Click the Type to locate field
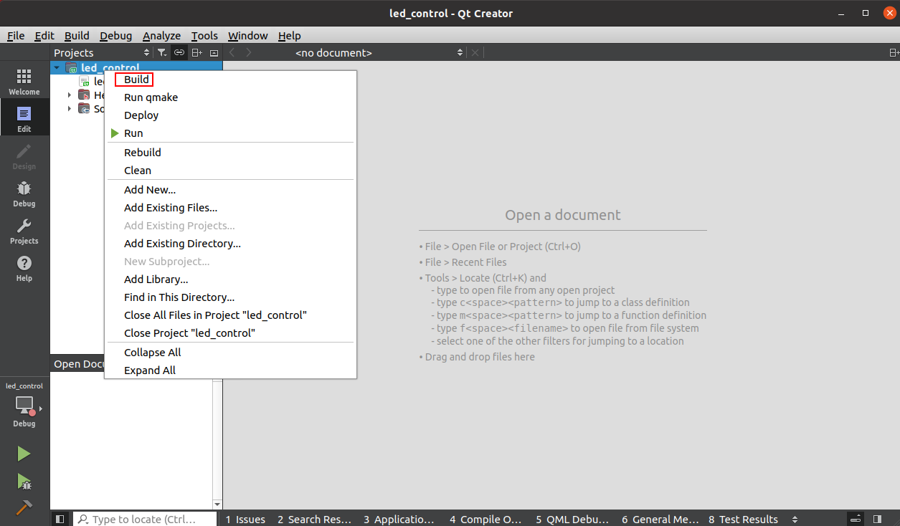The image size is (900, 526). [146, 519]
